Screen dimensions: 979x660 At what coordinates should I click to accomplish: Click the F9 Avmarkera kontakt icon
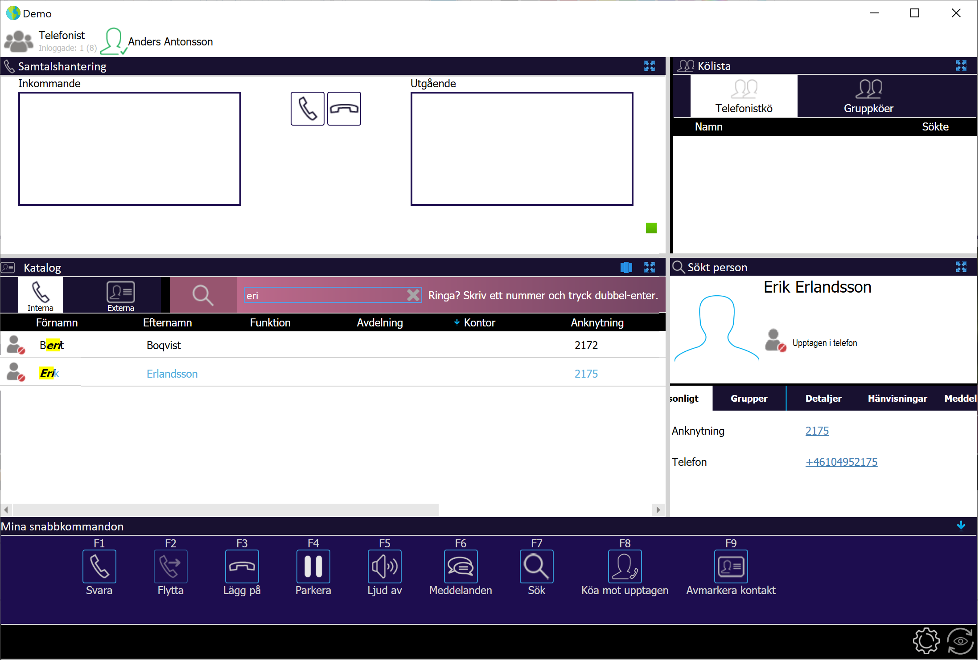(731, 566)
